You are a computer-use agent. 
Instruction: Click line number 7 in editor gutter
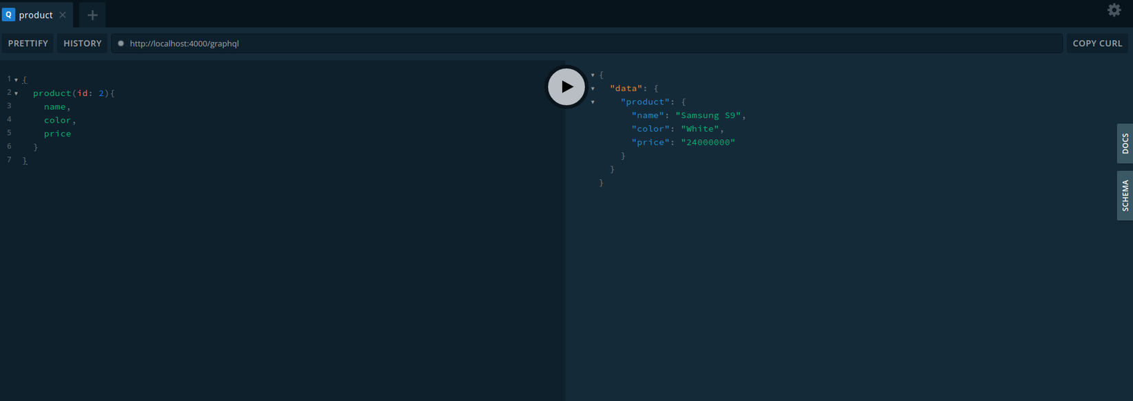point(9,160)
